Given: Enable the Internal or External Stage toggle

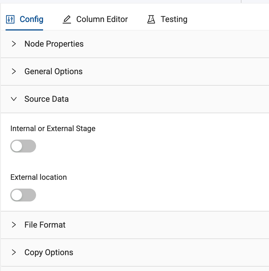Looking at the screenshot, I should pos(23,146).
